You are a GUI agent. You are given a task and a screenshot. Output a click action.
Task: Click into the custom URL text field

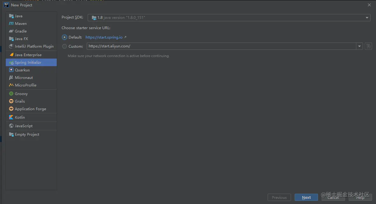coord(222,46)
